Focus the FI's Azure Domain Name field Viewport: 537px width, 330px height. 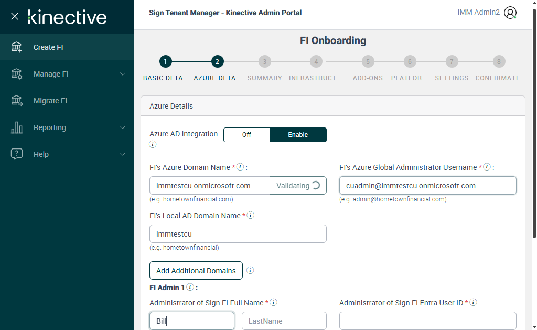210,185
